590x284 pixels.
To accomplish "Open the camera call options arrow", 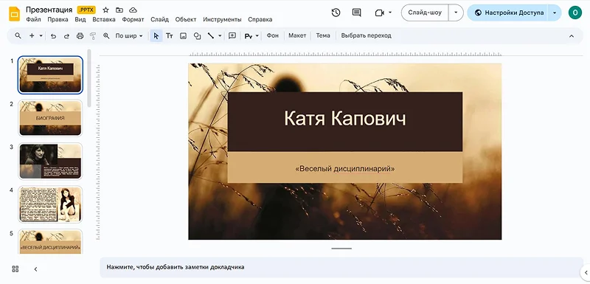I will pyautogui.click(x=390, y=13).
